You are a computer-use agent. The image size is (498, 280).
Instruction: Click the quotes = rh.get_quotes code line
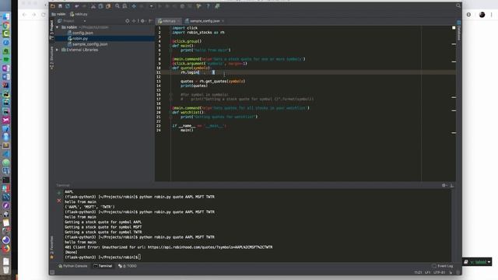tap(212, 81)
